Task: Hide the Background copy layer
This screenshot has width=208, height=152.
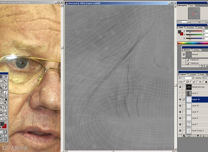Action: 180,87
